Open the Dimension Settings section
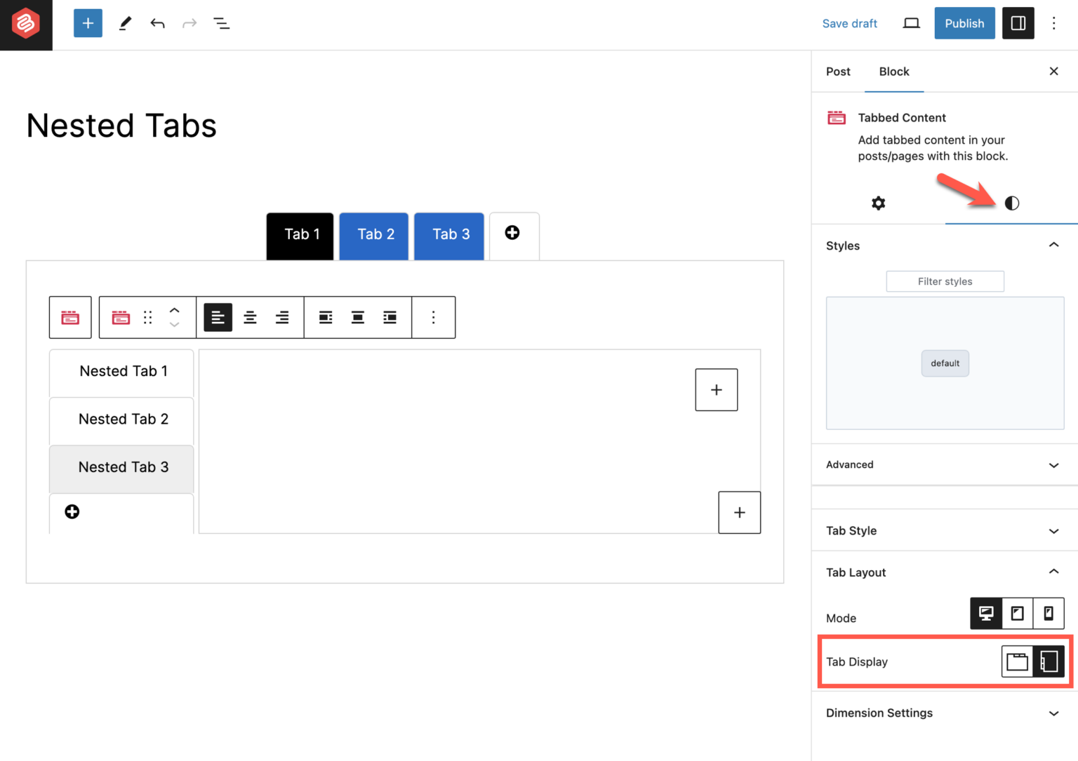Image resolution: width=1078 pixels, height=761 pixels. [x=944, y=713]
